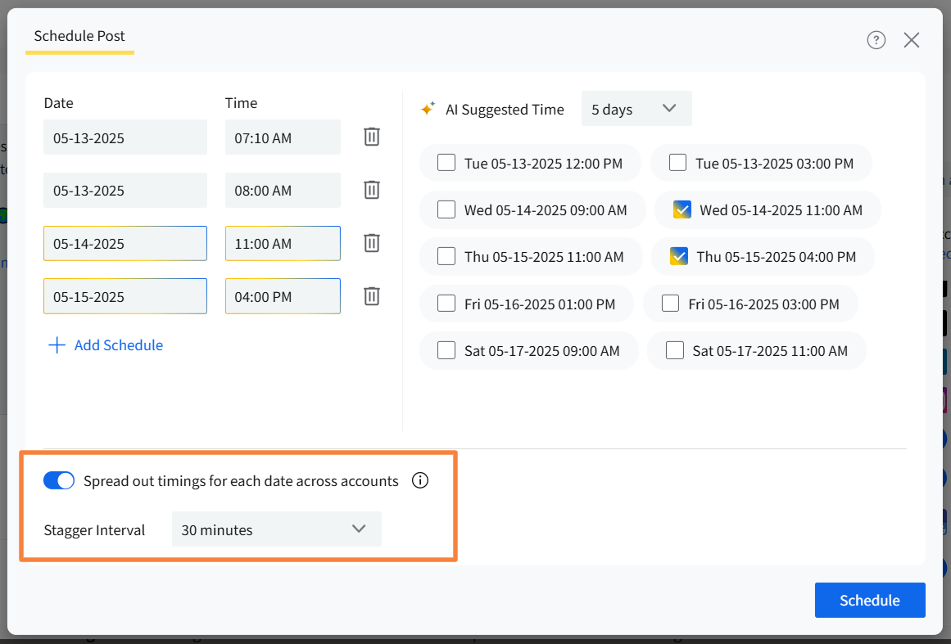Open the 5 days dropdown

pos(636,109)
